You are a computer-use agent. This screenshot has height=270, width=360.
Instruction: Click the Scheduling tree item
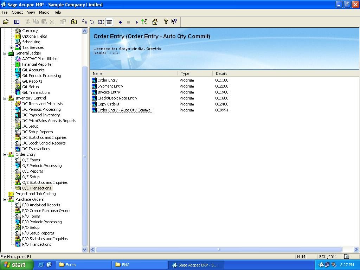pos(31,42)
